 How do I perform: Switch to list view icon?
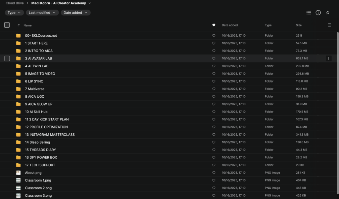click(309, 13)
